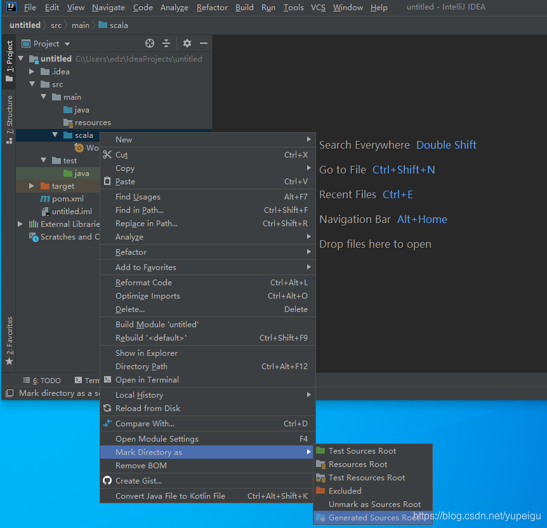Select Find Usages in context menu

pos(208,196)
